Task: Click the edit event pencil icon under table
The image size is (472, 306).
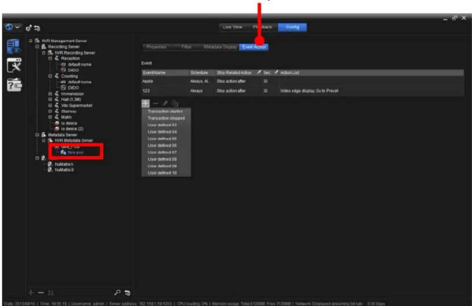Action: point(165,104)
